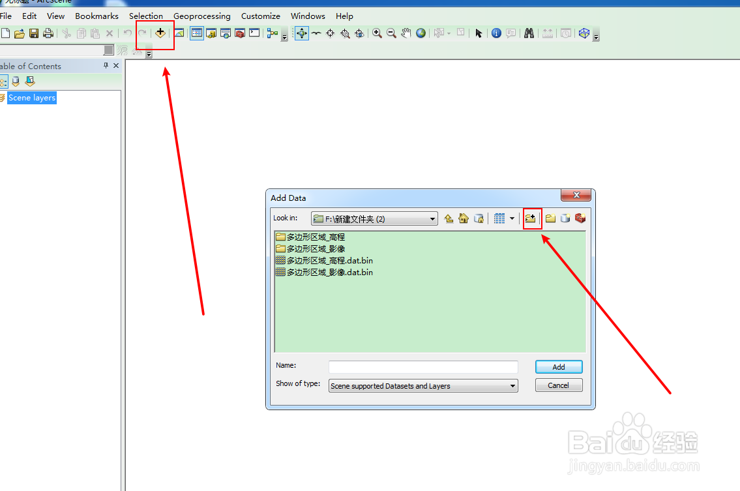Open the Edit menu

(x=29, y=16)
